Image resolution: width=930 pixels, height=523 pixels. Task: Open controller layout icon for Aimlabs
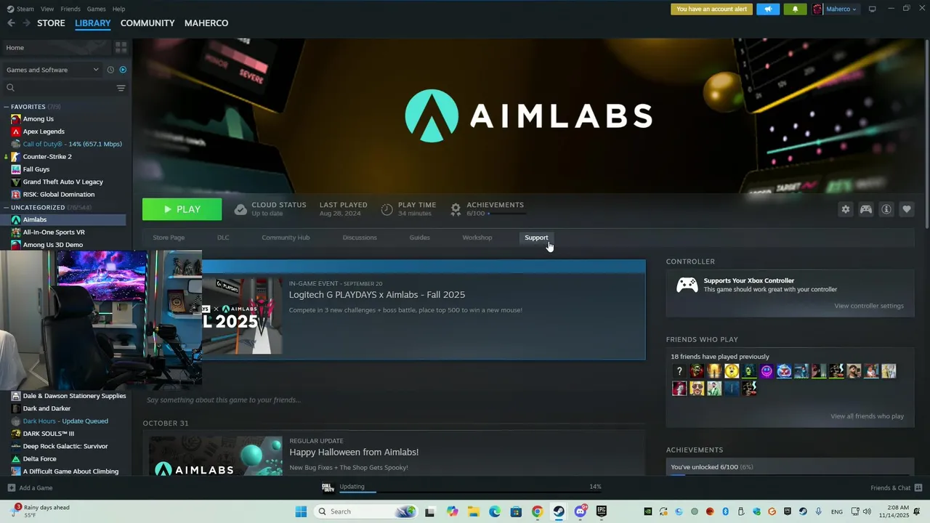[x=866, y=209]
